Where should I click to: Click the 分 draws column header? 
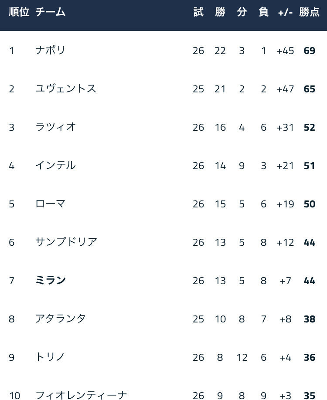click(x=242, y=12)
